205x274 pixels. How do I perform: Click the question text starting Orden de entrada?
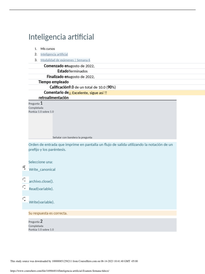pyautogui.click(x=101, y=147)
